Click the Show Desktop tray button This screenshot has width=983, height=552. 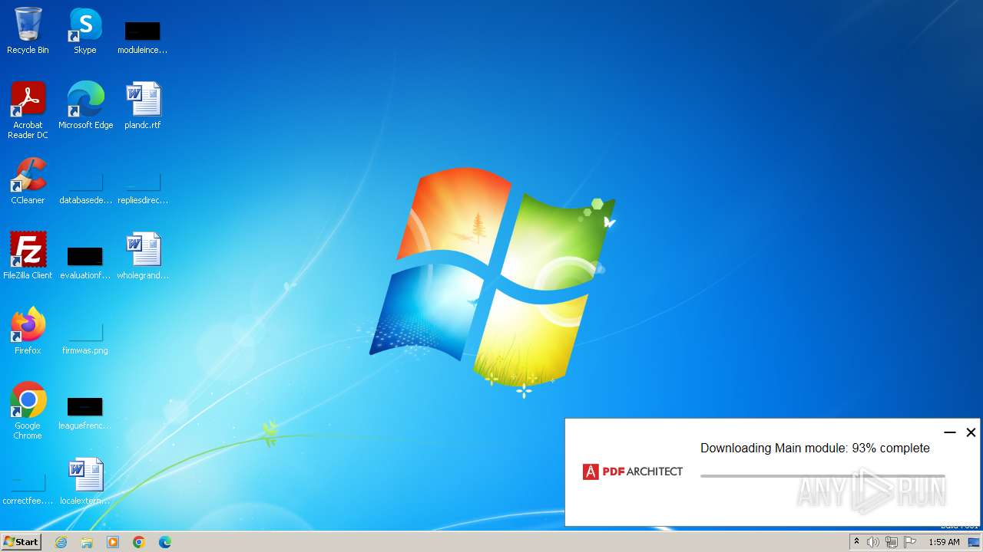pos(974,542)
